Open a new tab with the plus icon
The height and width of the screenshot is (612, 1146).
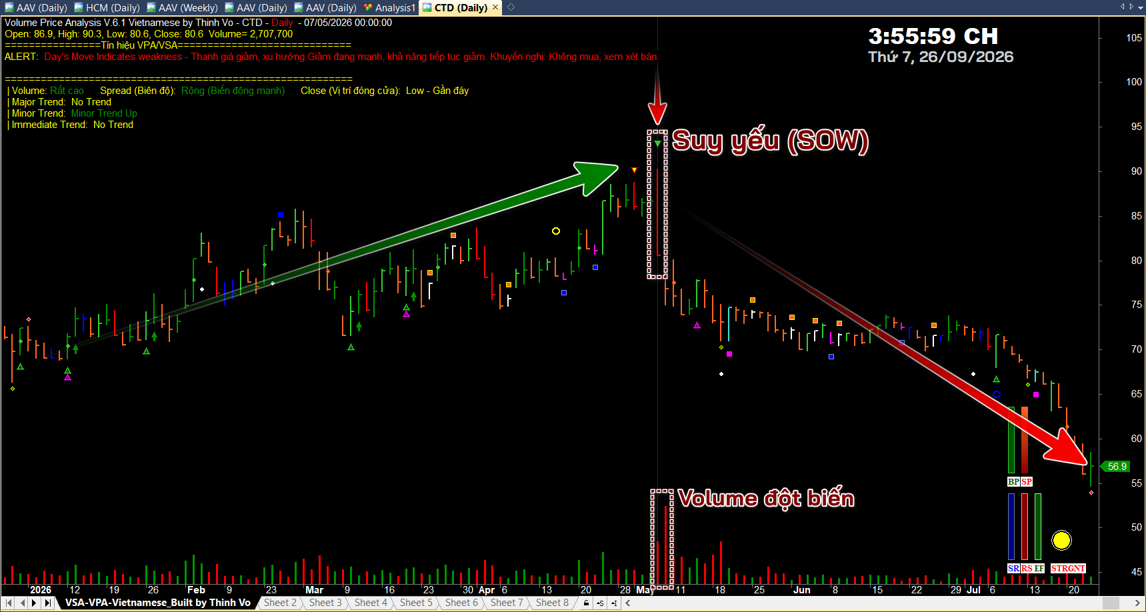511,7
